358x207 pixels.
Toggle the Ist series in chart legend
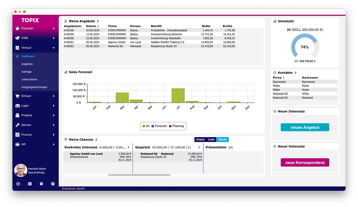coord(146,126)
